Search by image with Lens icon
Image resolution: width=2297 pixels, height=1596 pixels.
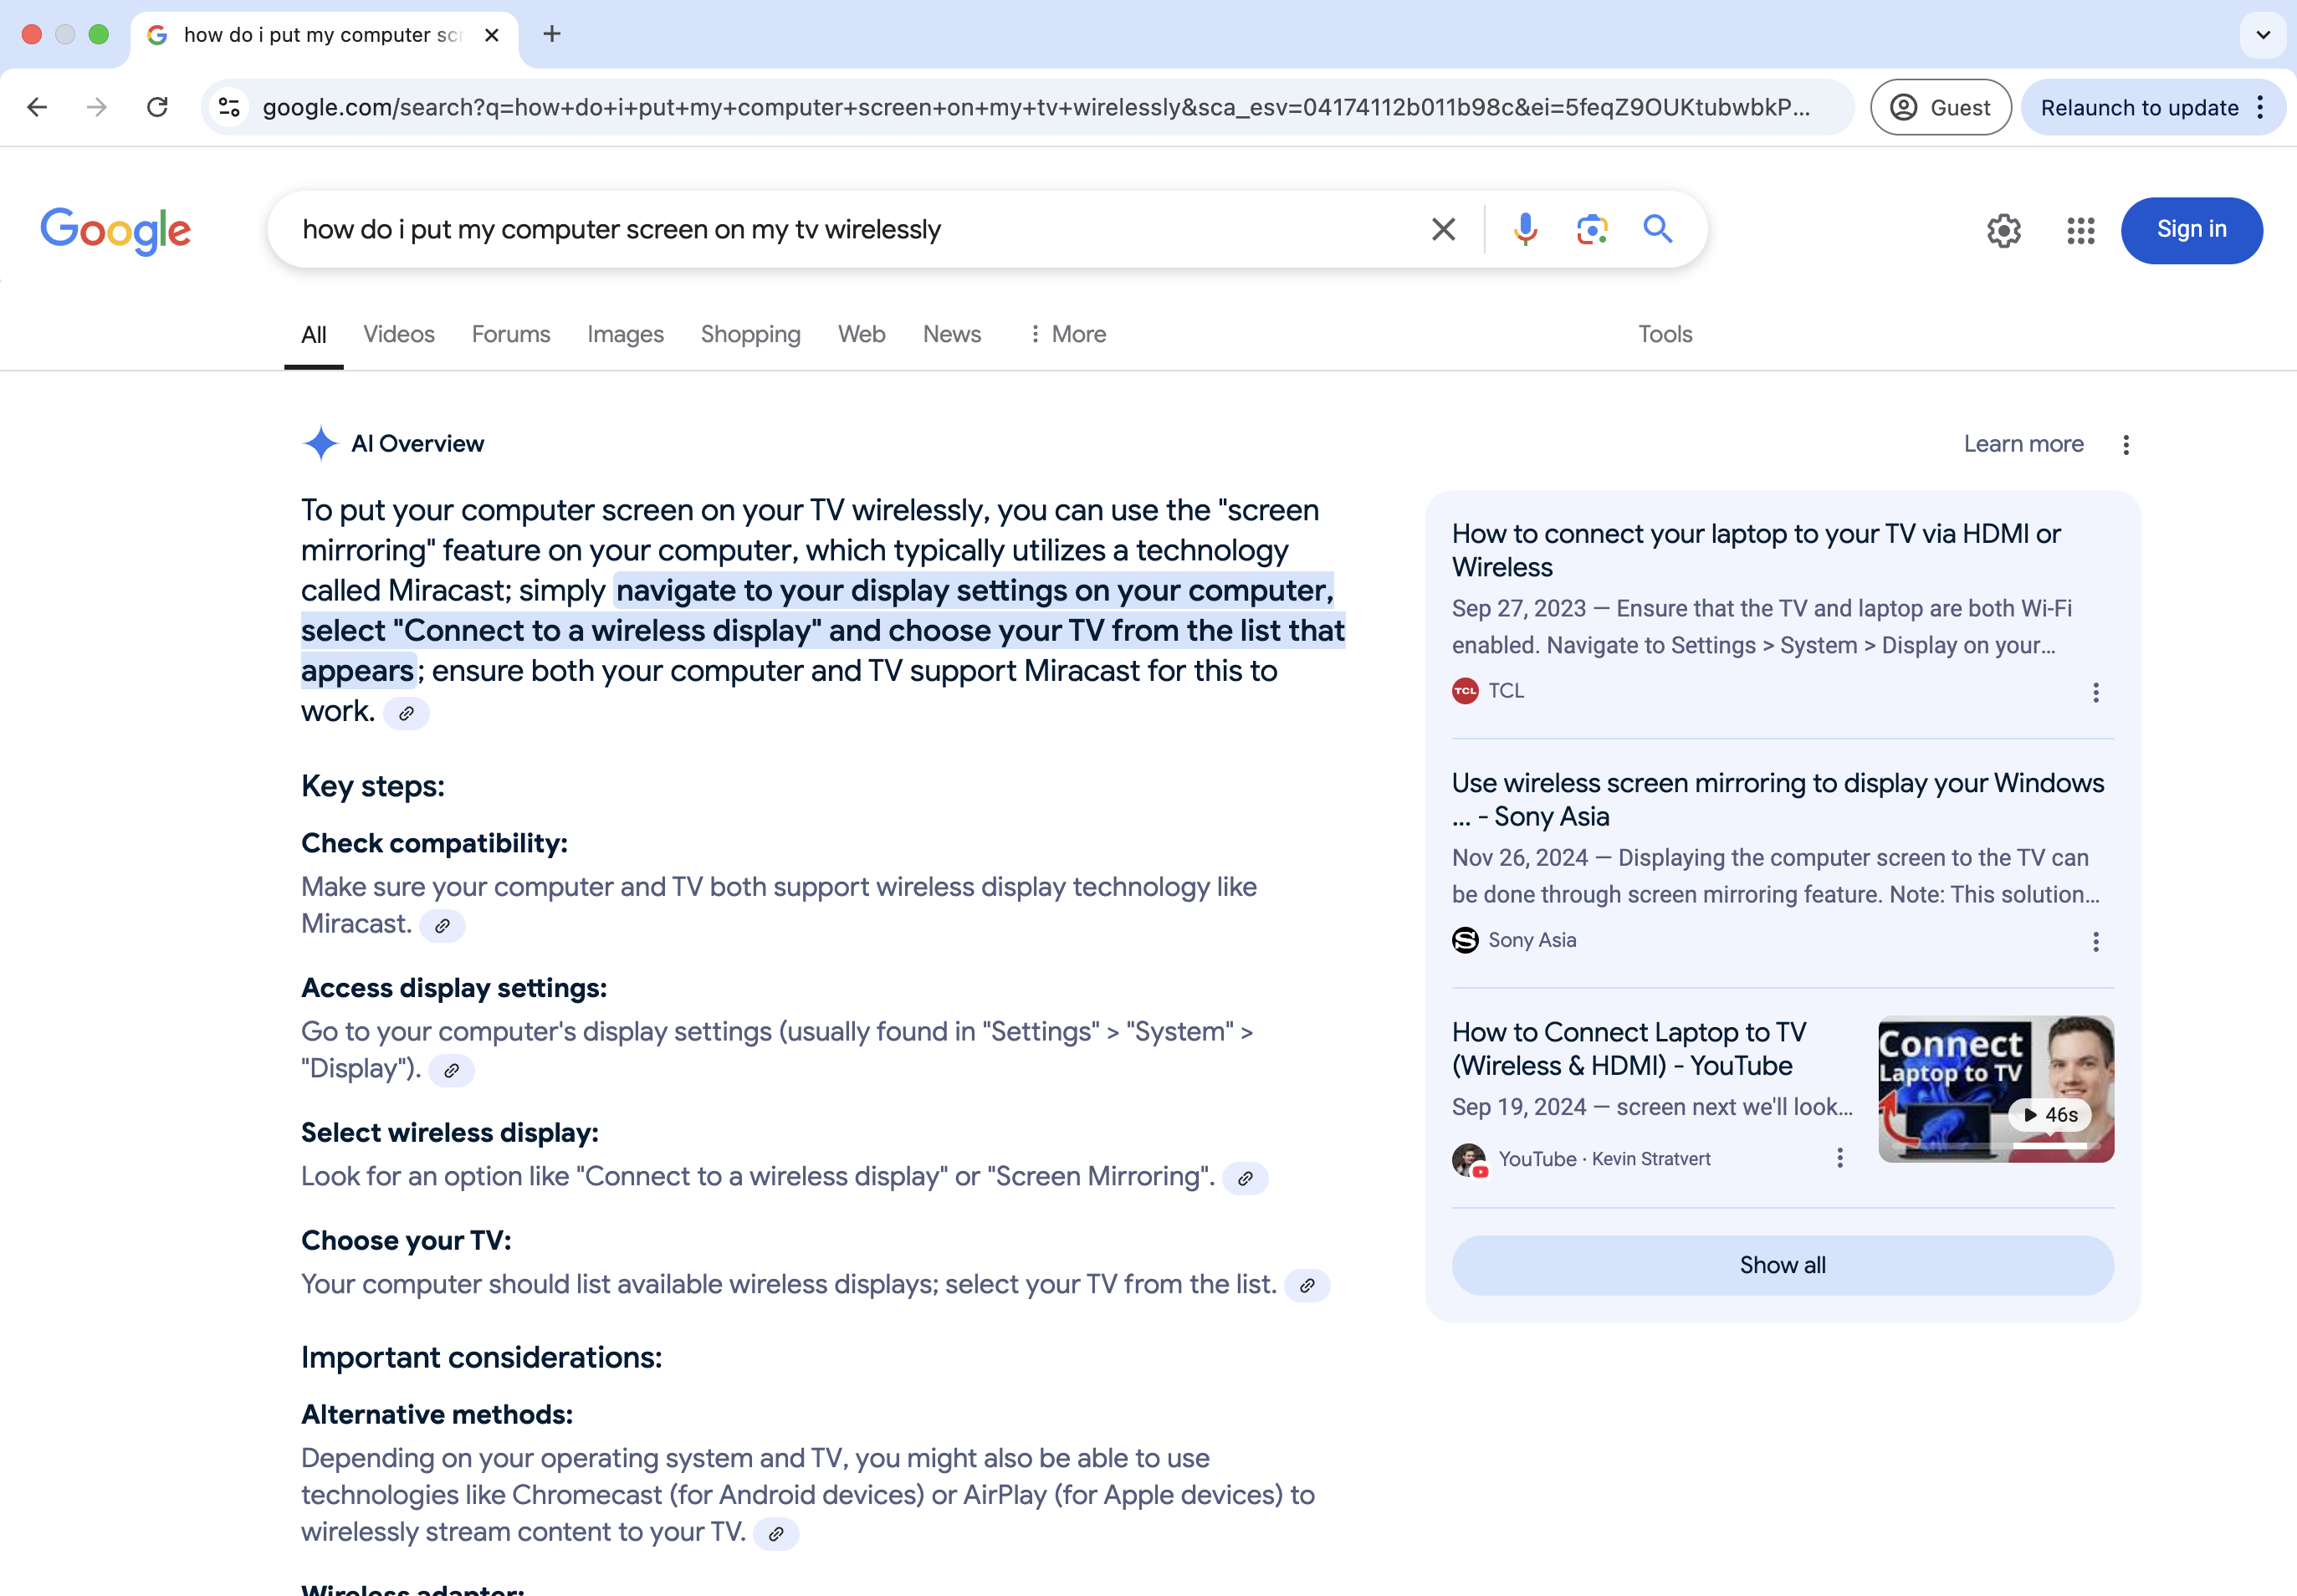tap(1592, 229)
